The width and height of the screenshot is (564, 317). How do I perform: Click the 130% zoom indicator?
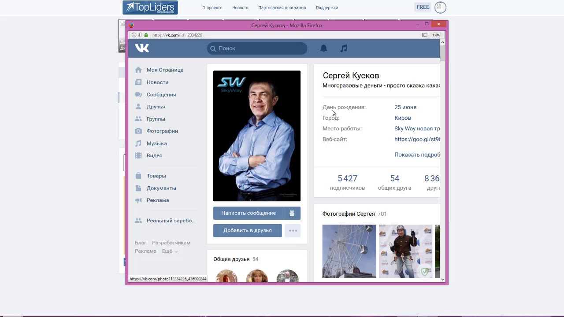[436, 35]
